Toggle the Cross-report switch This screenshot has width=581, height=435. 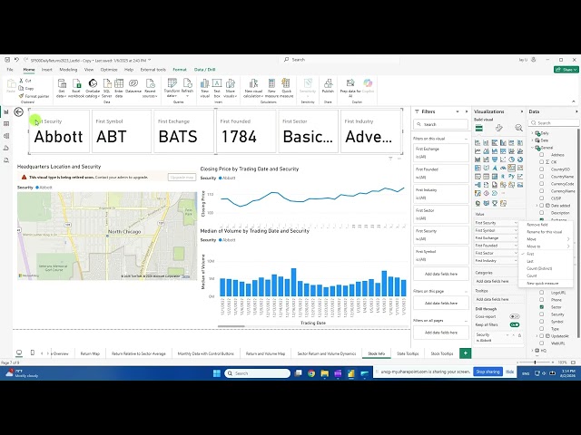click(x=515, y=316)
